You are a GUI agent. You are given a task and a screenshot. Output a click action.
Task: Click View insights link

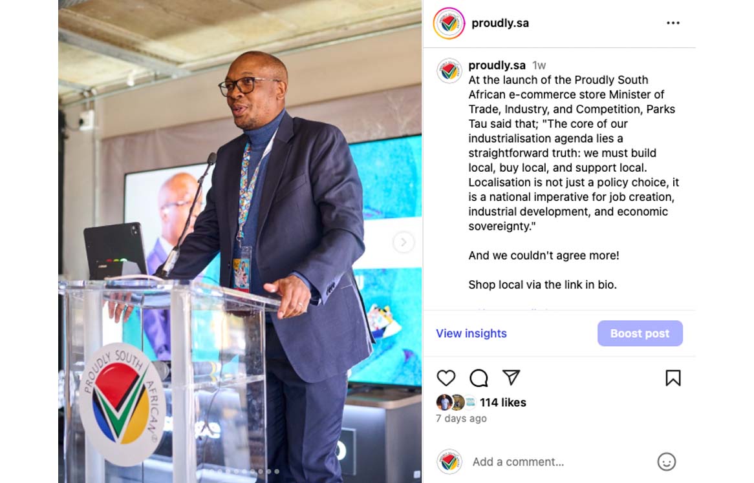pos(471,333)
